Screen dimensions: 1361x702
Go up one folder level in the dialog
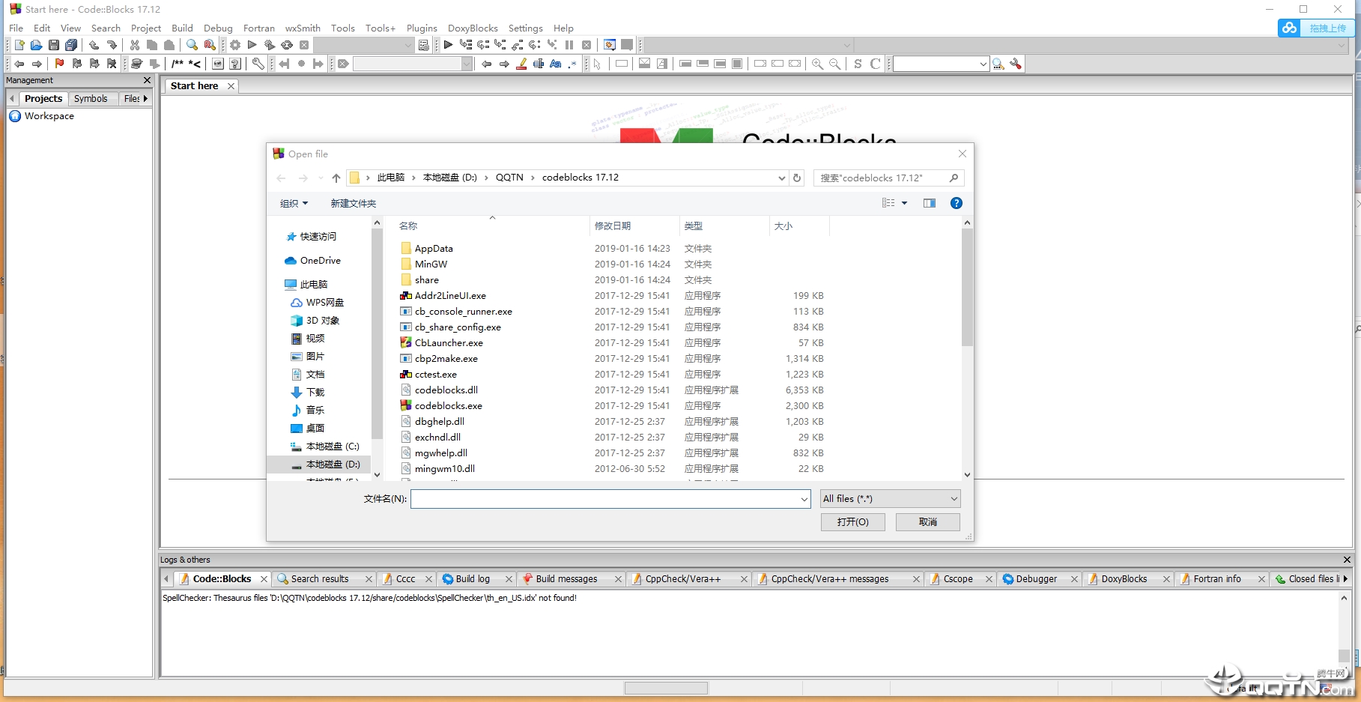(336, 178)
